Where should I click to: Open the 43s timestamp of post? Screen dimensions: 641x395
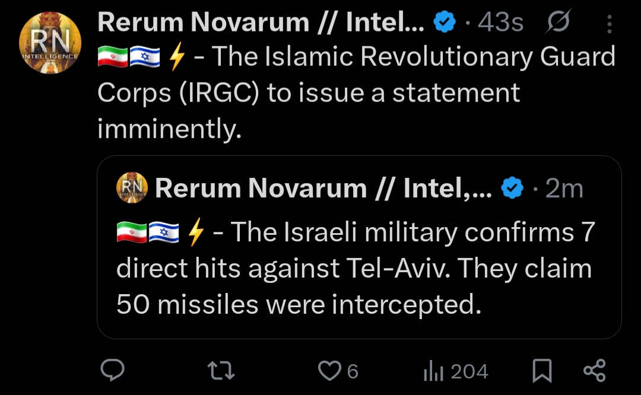pyautogui.click(x=500, y=22)
